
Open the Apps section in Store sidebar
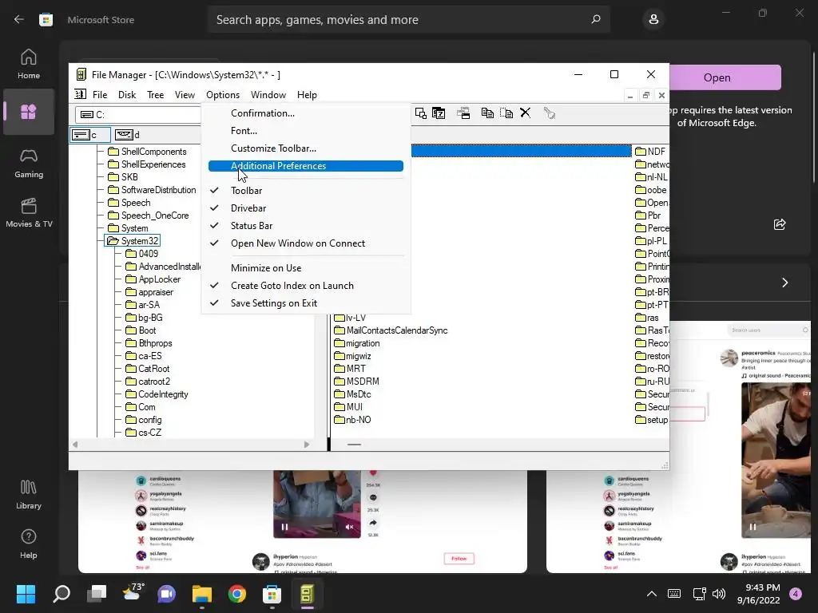[x=29, y=112]
